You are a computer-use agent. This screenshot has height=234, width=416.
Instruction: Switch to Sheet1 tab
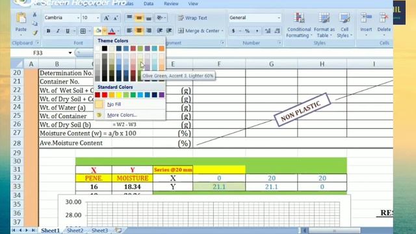tap(50, 230)
